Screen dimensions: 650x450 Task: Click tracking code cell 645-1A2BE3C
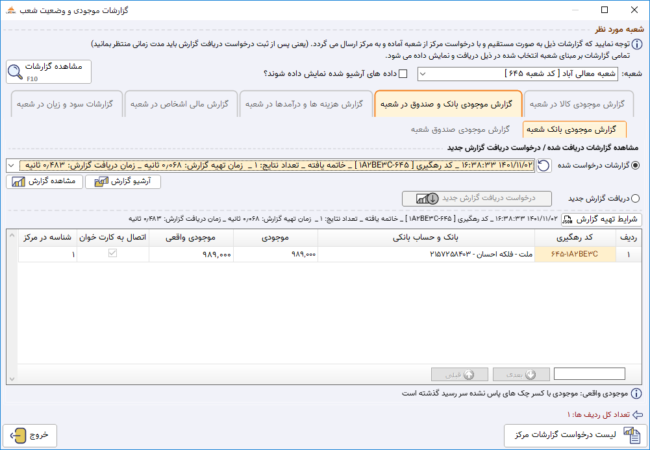pos(575,254)
